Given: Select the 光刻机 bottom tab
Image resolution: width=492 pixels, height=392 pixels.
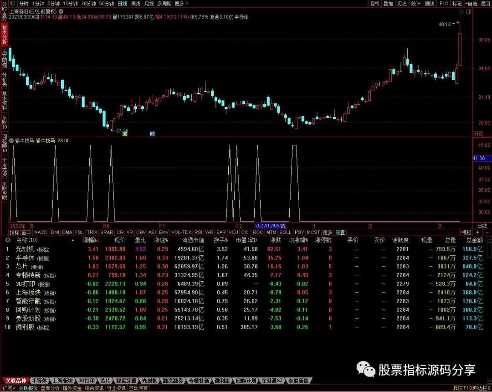Looking at the screenshot, I should [x=149, y=381].
